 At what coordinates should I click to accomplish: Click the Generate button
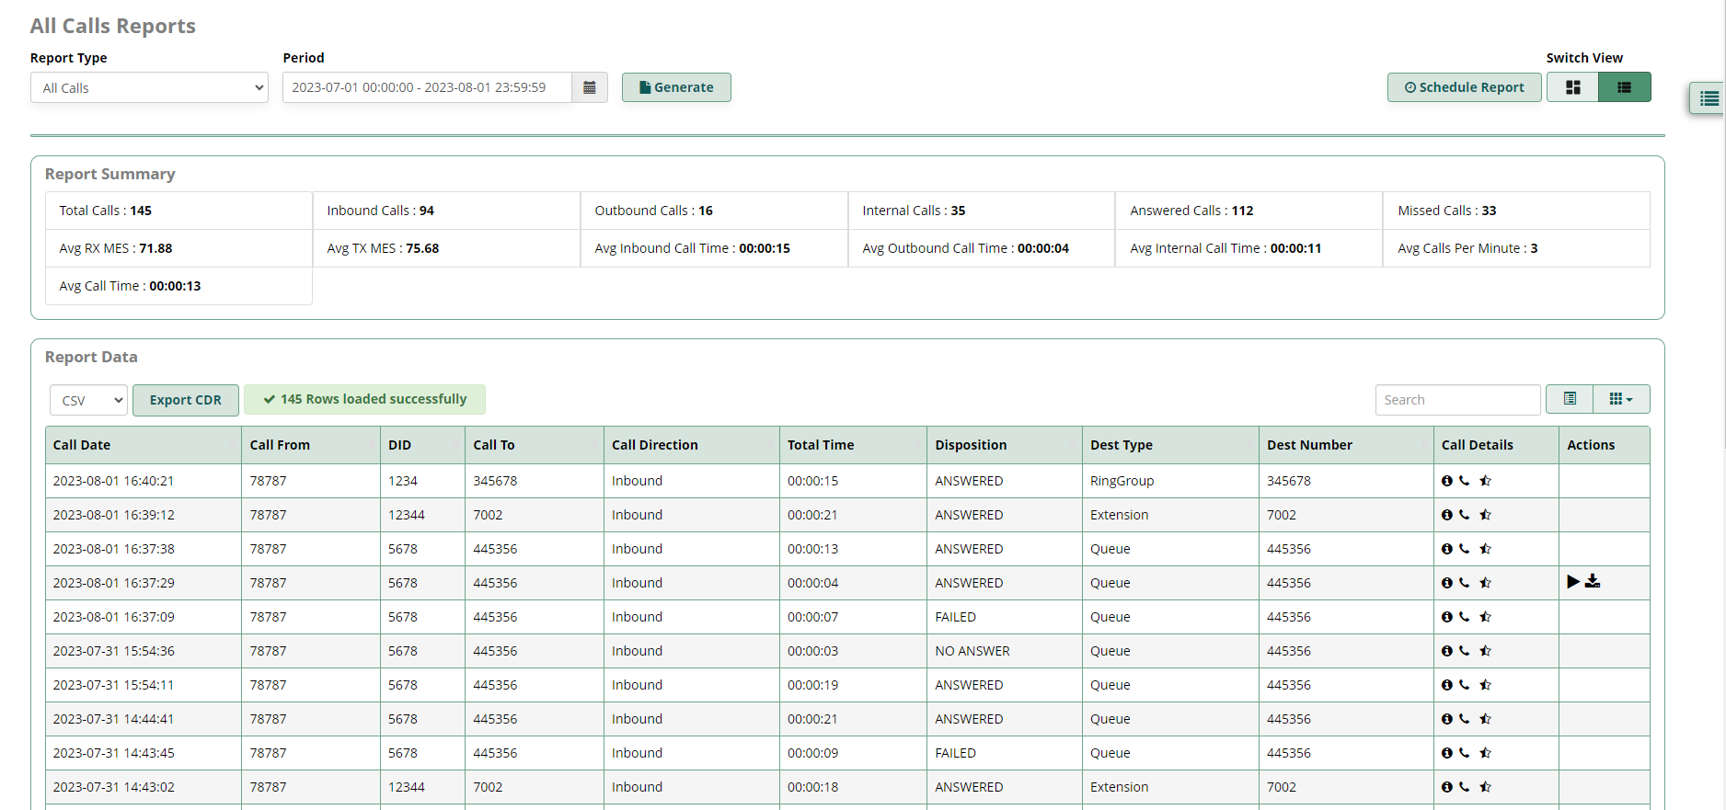(676, 87)
